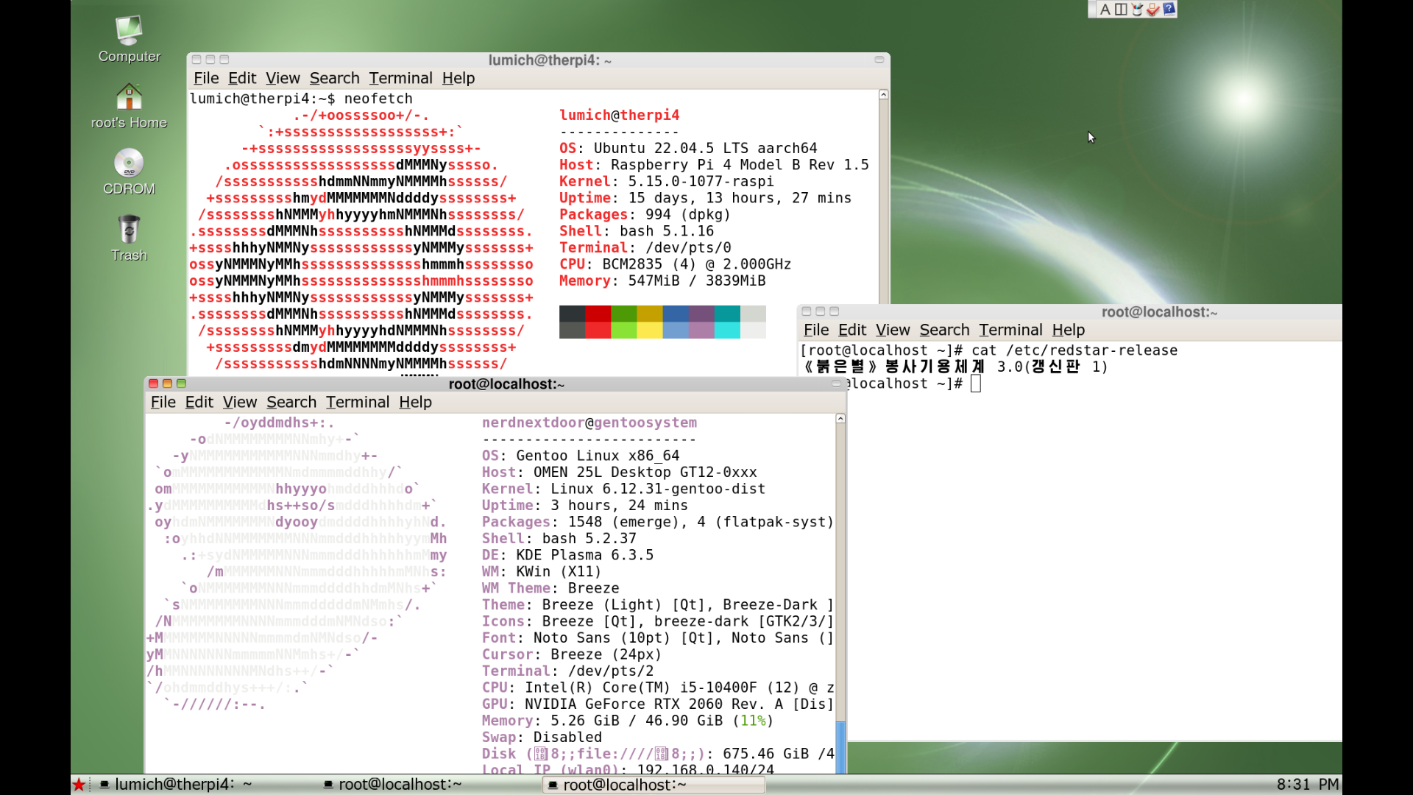Open View menu in lumich@therpi4 terminal
Screen dimensions: 1413x795
tap(283, 78)
